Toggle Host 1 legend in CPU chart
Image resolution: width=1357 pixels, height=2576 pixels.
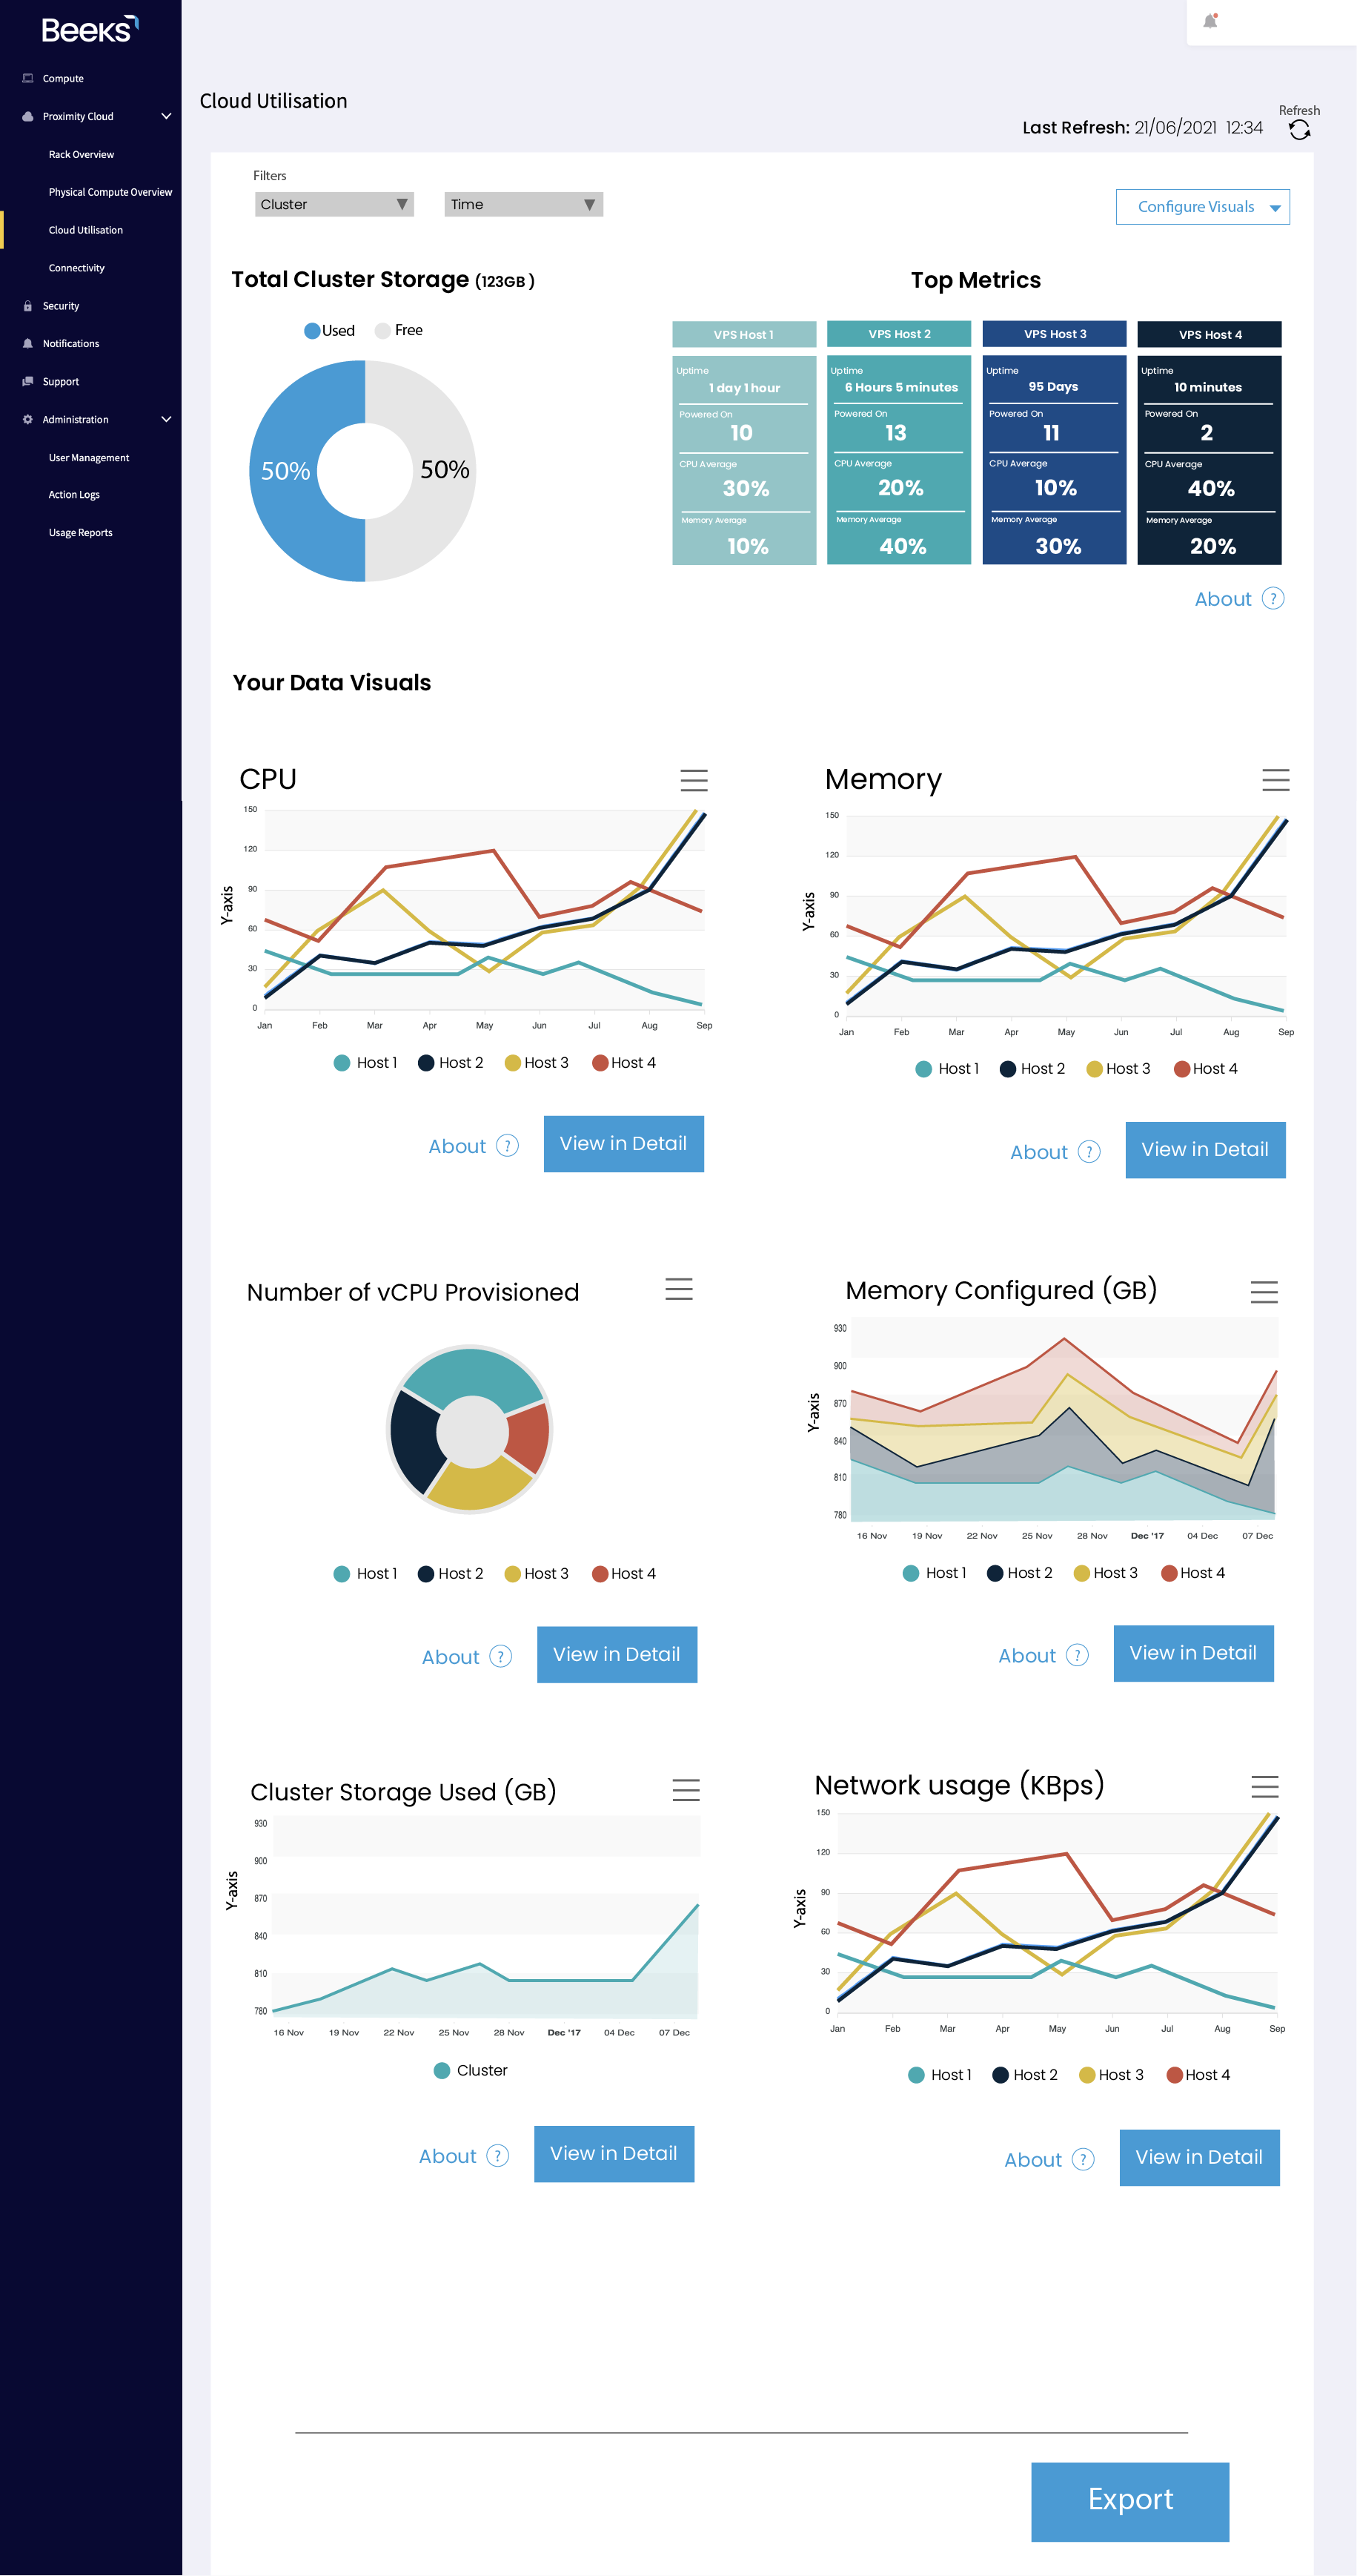pos(364,1062)
